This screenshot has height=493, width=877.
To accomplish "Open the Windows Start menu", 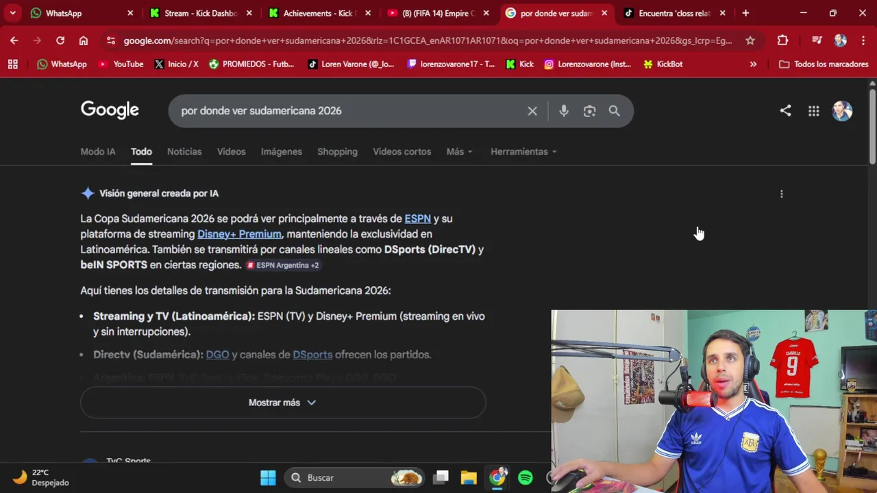I will tap(268, 477).
